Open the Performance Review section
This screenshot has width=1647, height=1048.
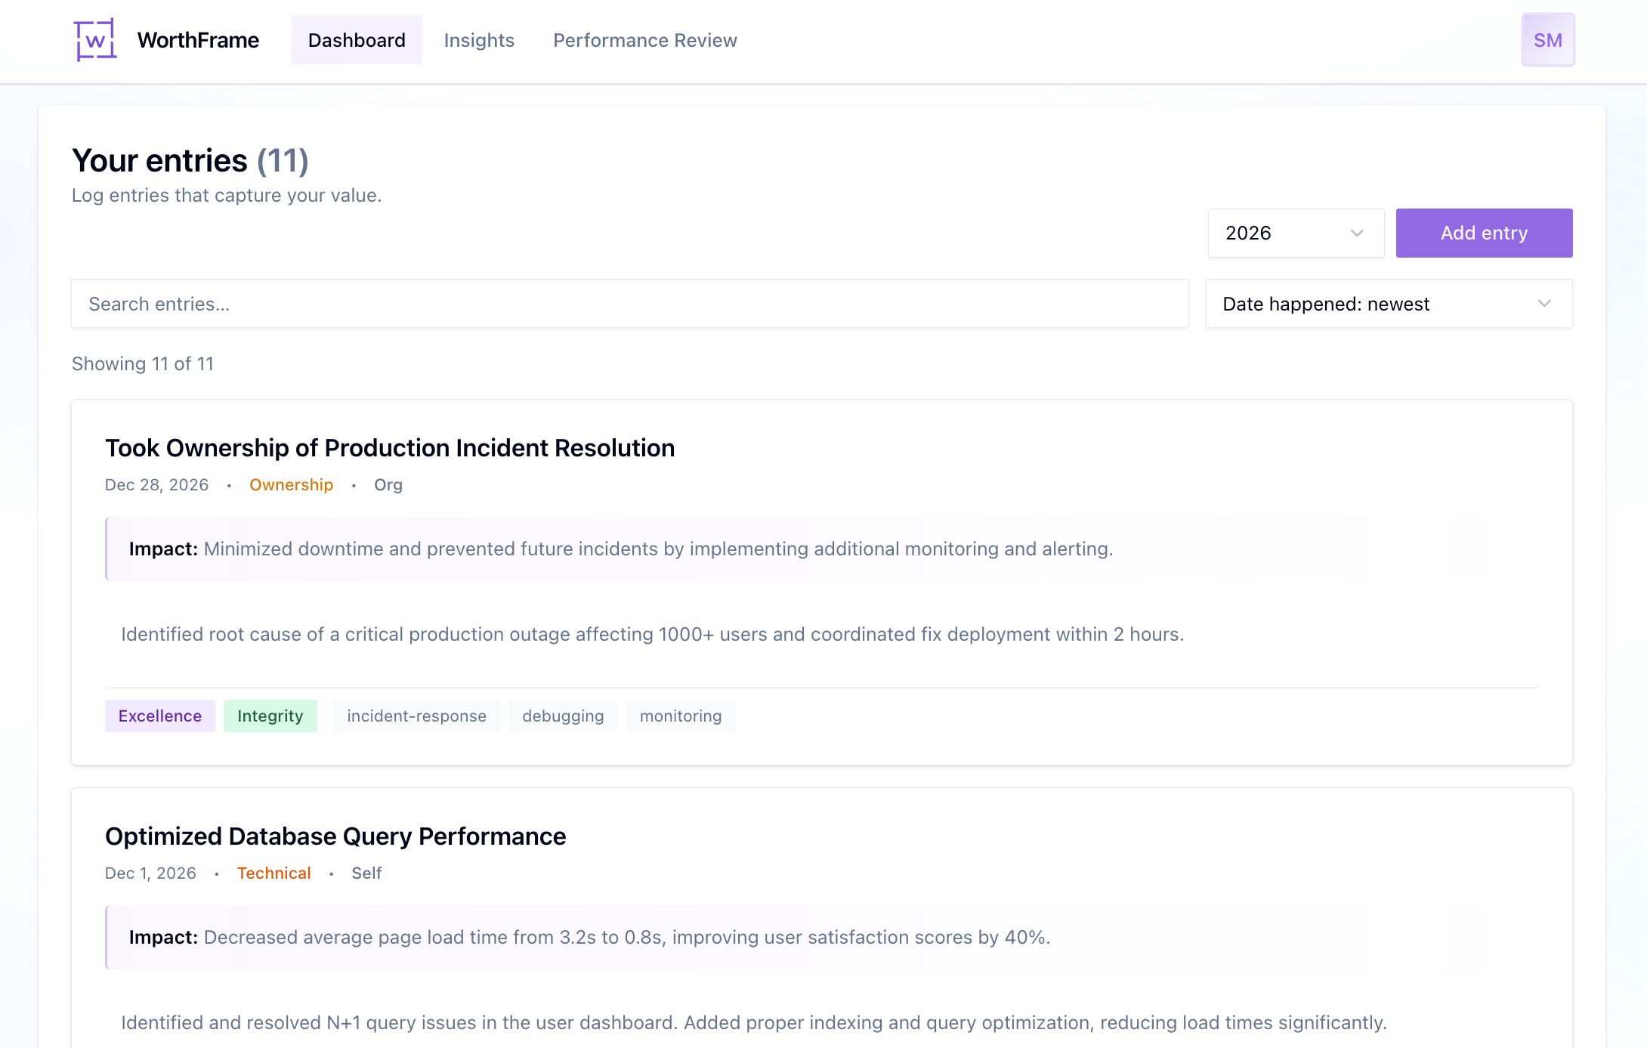(x=644, y=40)
